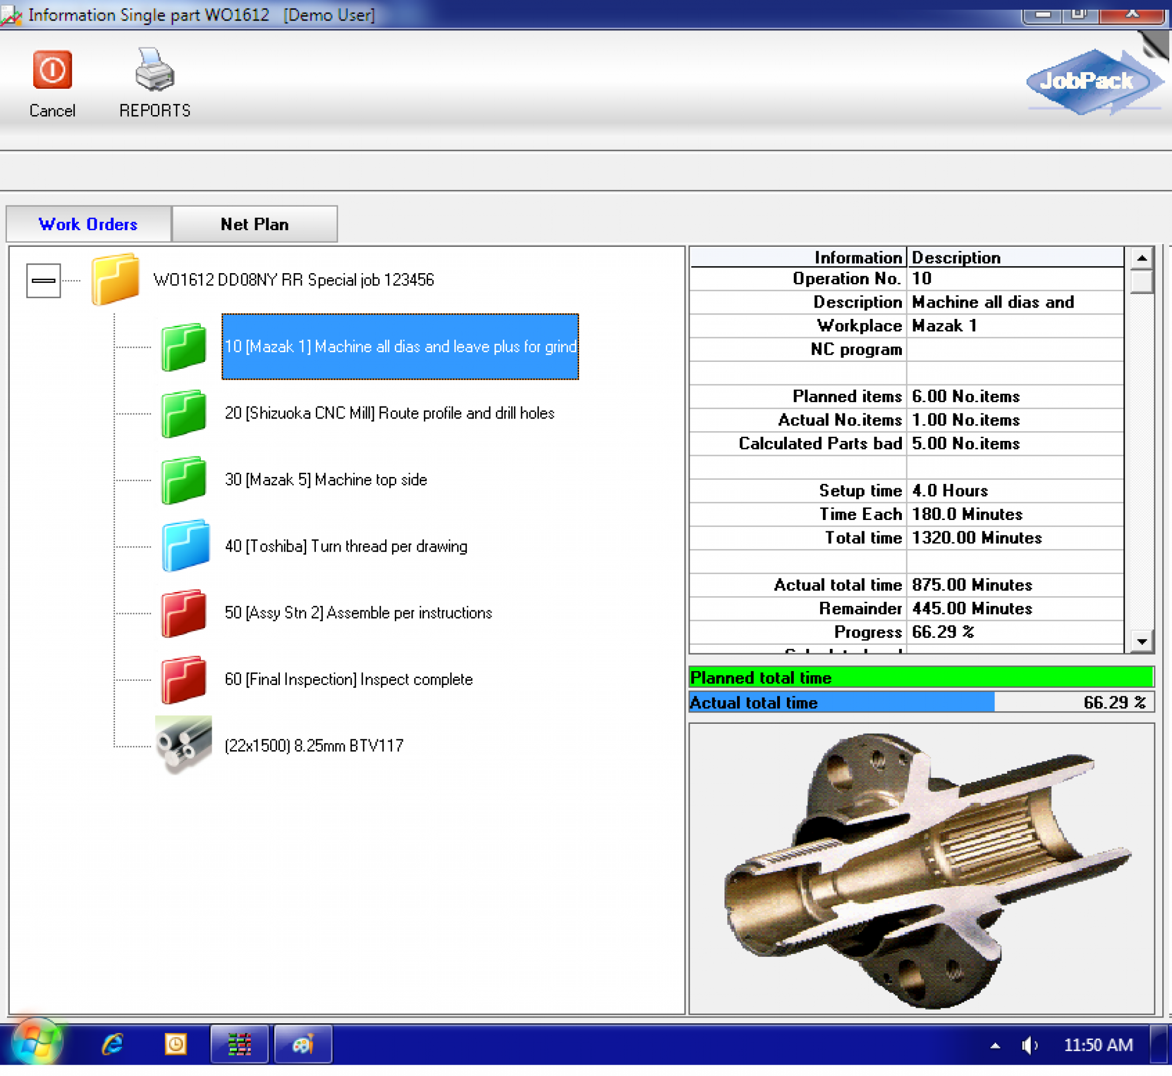
Task: Collapse the WO1612 tree node
Action: tap(42, 280)
